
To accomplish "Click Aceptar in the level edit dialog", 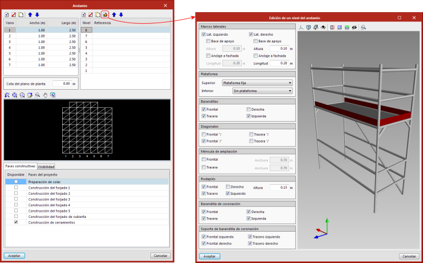I will [x=209, y=256].
